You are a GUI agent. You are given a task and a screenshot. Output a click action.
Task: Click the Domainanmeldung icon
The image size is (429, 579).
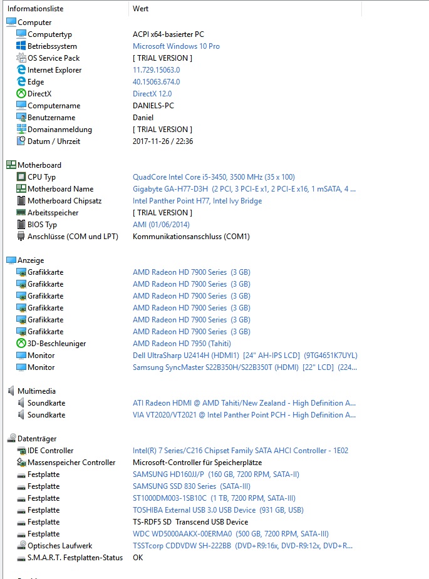coord(21,129)
